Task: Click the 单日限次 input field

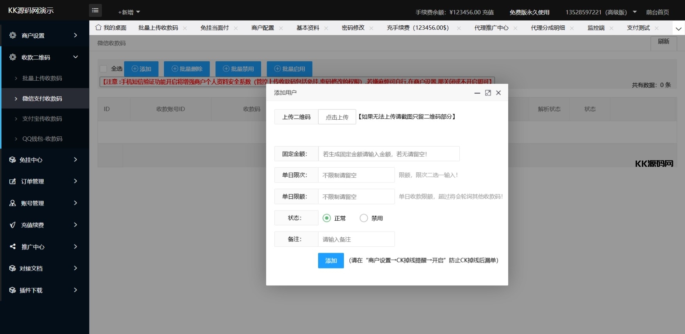Action: point(356,175)
